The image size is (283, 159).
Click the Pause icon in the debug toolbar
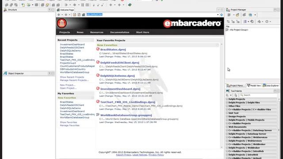click(x=83, y=5)
